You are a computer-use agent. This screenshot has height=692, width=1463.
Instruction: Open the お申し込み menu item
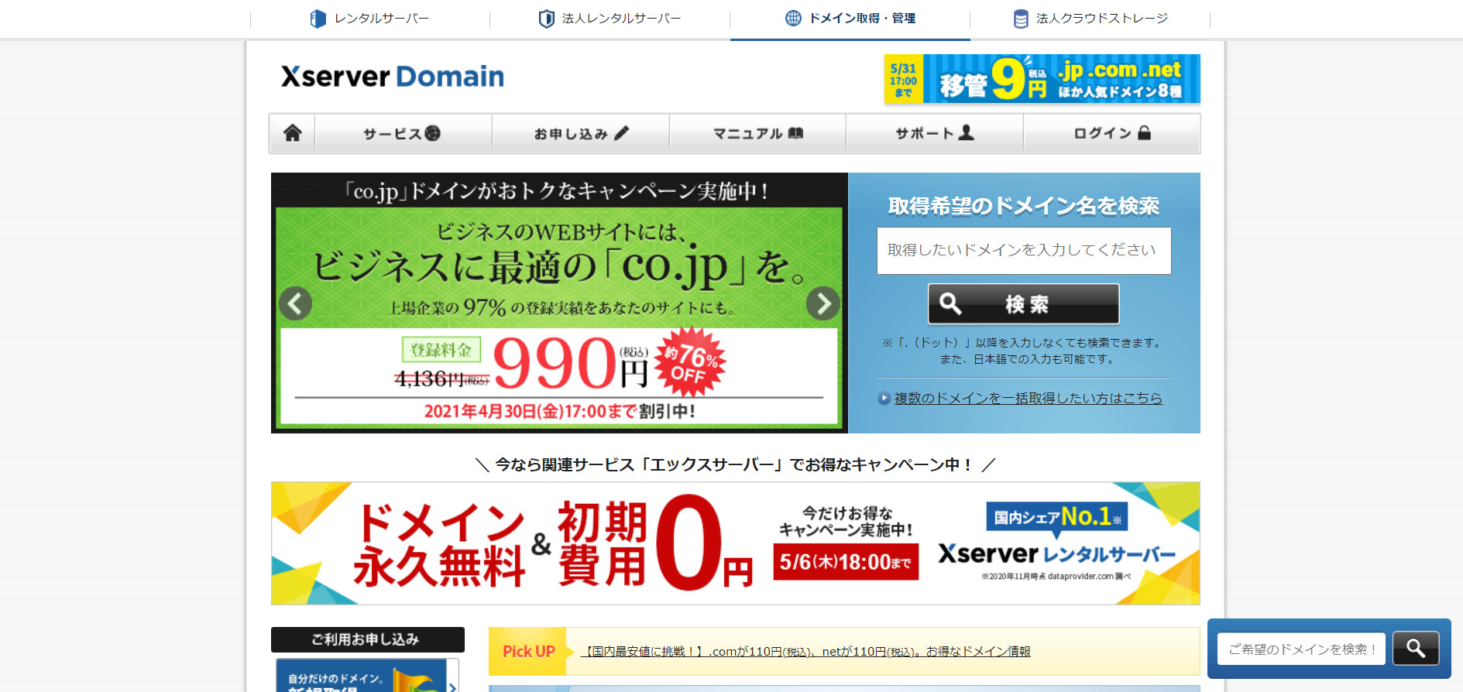click(x=581, y=133)
